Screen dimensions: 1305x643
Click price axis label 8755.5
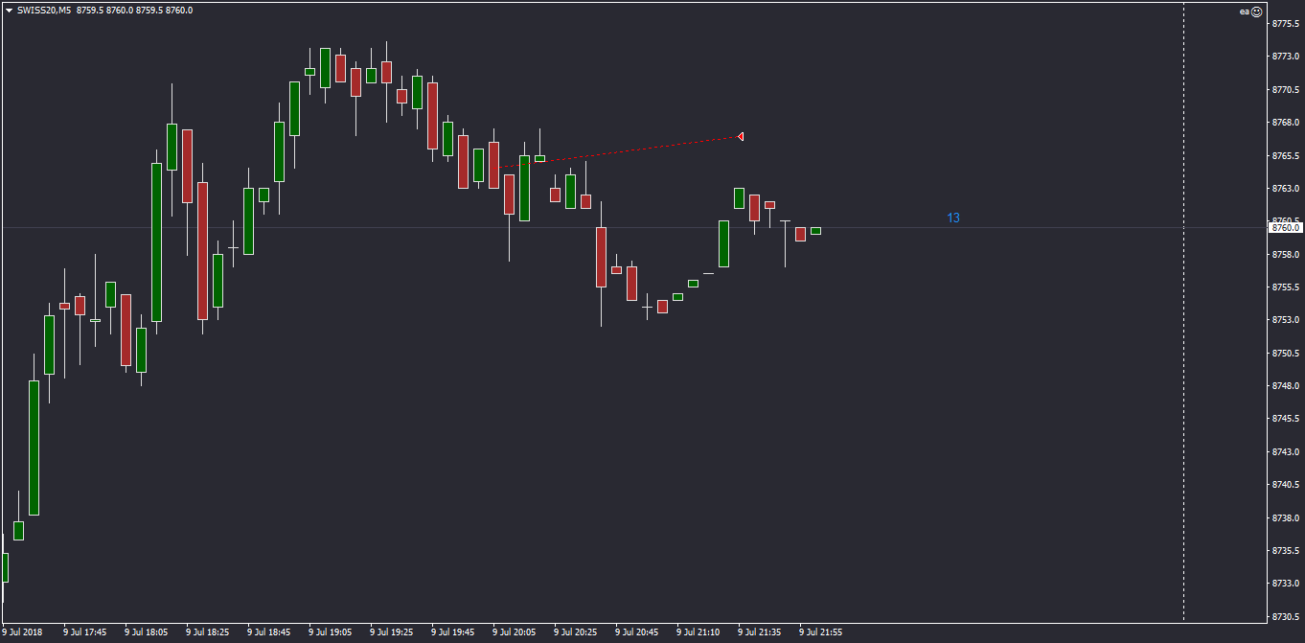(x=1285, y=287)
